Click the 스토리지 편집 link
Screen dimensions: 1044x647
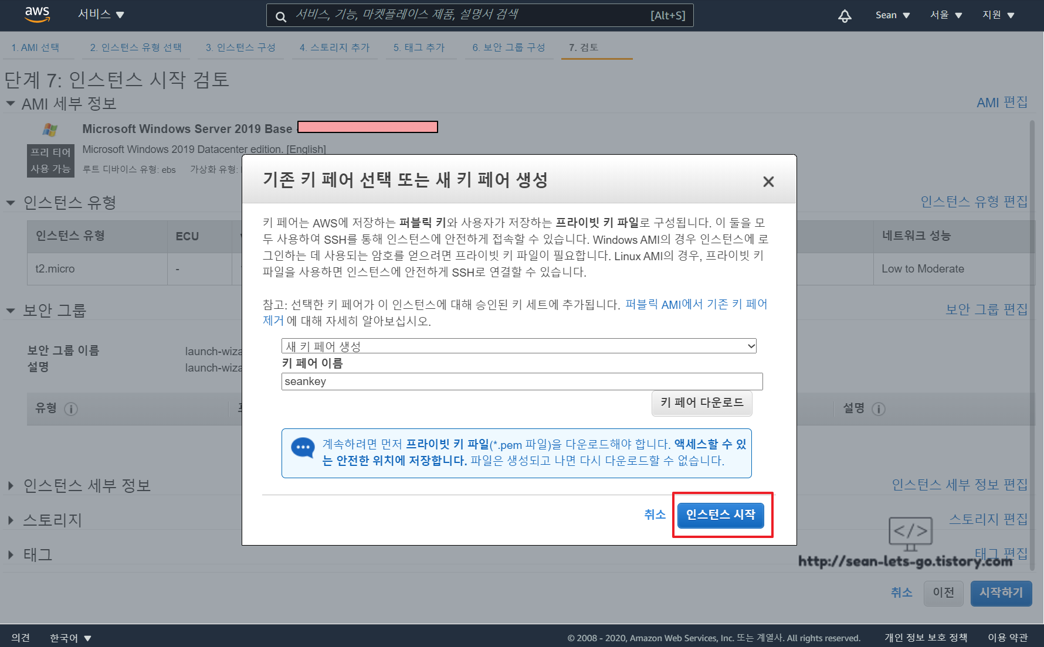click(x=988, y=519)
